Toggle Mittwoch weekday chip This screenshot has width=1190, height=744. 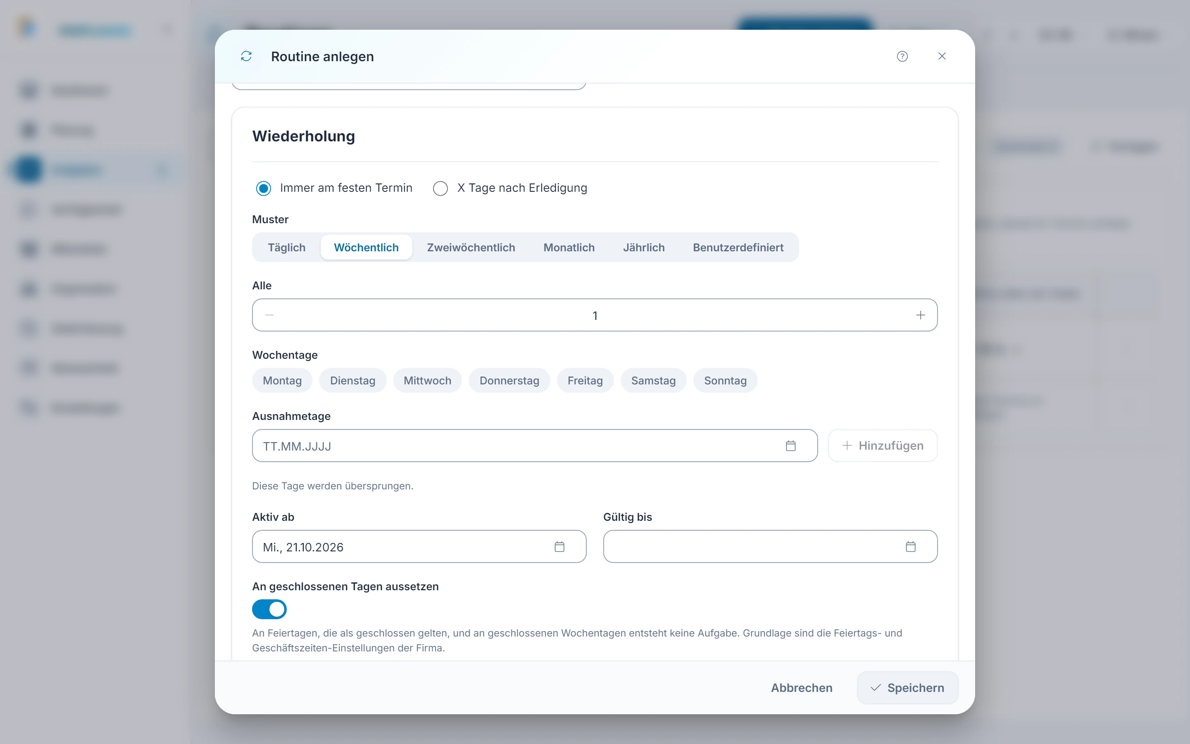[x=427, y=380]
